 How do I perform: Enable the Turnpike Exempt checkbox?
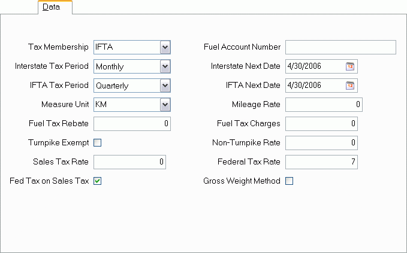click(98, 143)
